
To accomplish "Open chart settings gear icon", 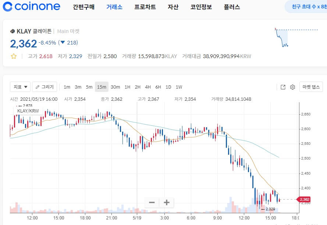I will (292, 87).
